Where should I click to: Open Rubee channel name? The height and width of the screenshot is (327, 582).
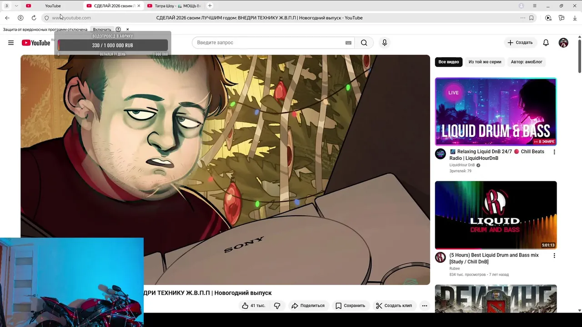coord(455,268)
